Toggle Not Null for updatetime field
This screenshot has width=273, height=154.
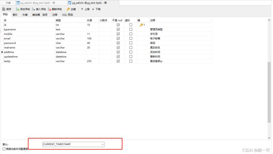tap(118, 57)
